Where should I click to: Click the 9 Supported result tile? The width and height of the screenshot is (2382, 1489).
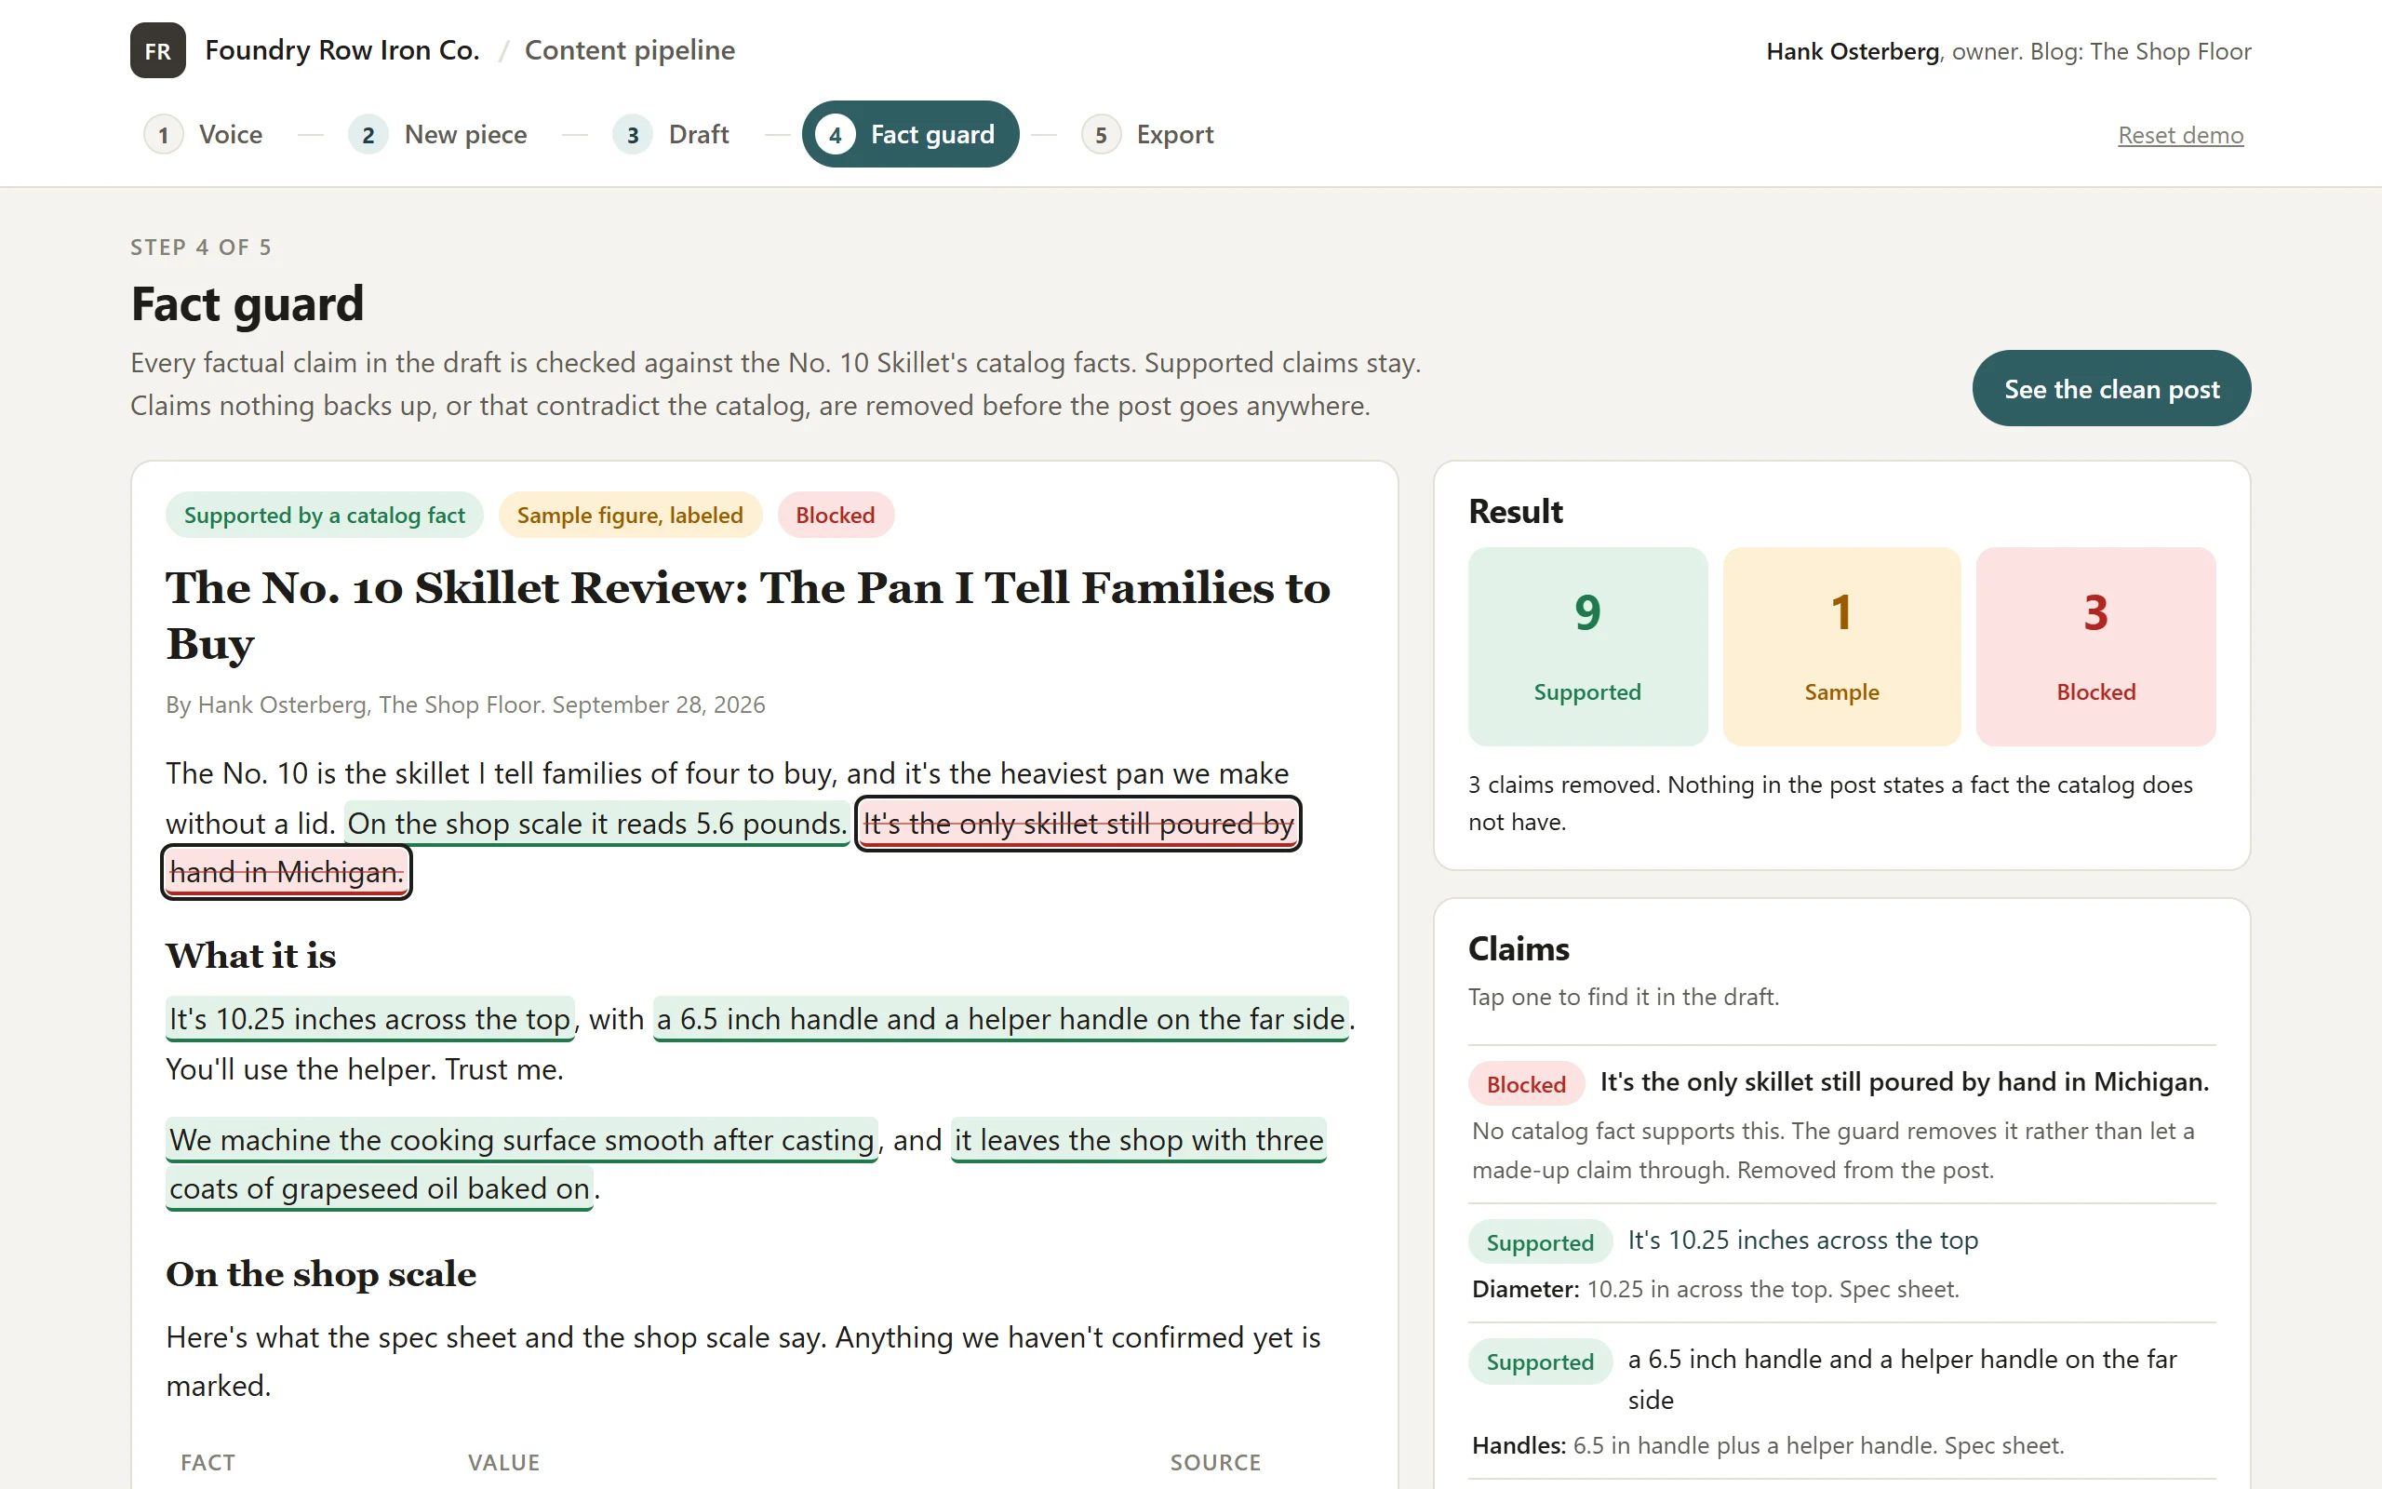(x=1586, y=646)
